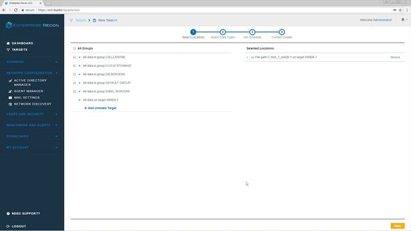
Task: Click the Enterprise Recon logo
Action: [32, 25]
